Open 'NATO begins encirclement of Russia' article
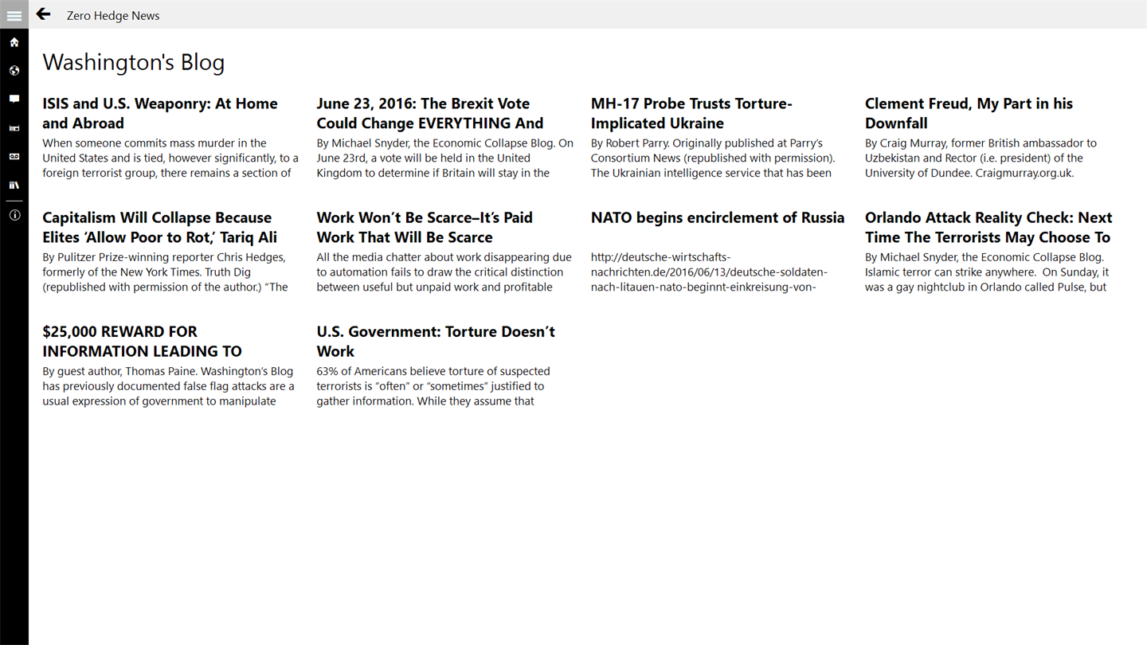Image resolution: width=1147 pixels, height=645 pixels. pos(718,217)
